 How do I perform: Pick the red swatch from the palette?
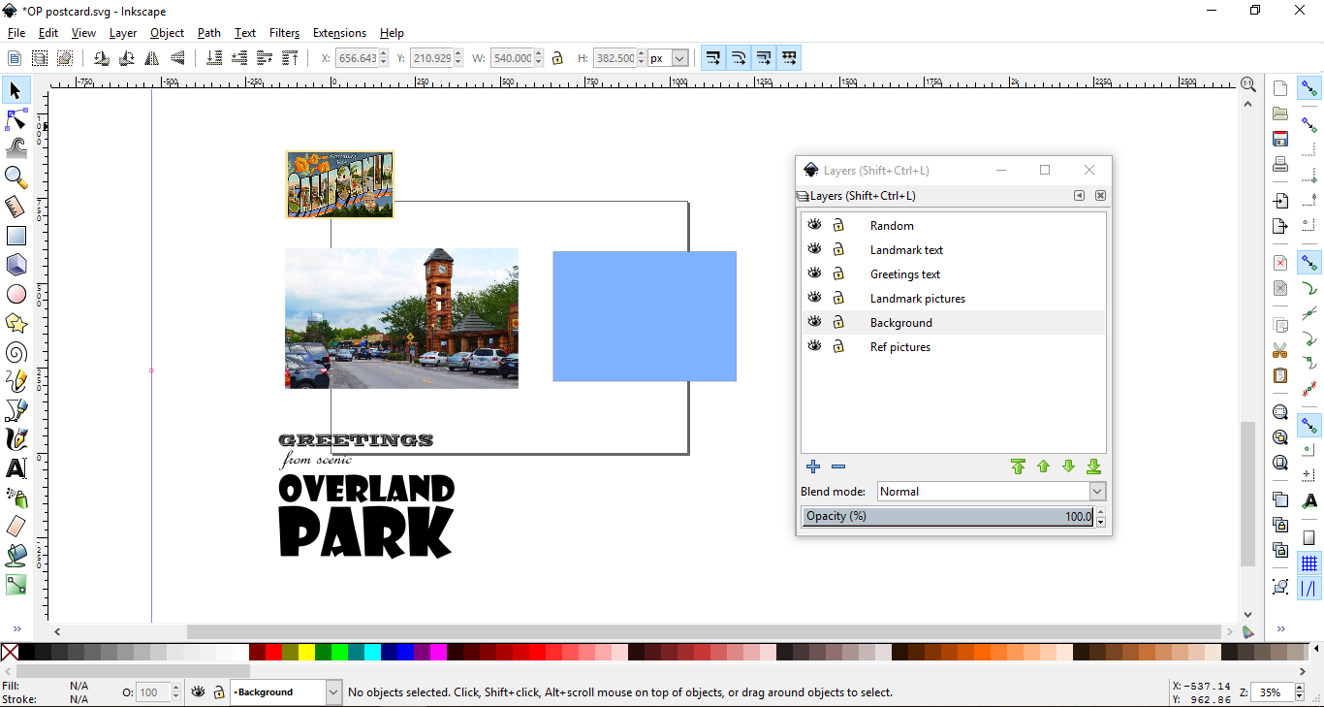click(272, 652)
